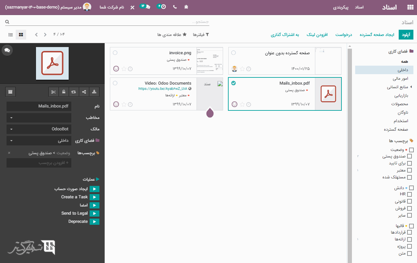
Task: Click the download icon in document panel
Action: point(94,92)
